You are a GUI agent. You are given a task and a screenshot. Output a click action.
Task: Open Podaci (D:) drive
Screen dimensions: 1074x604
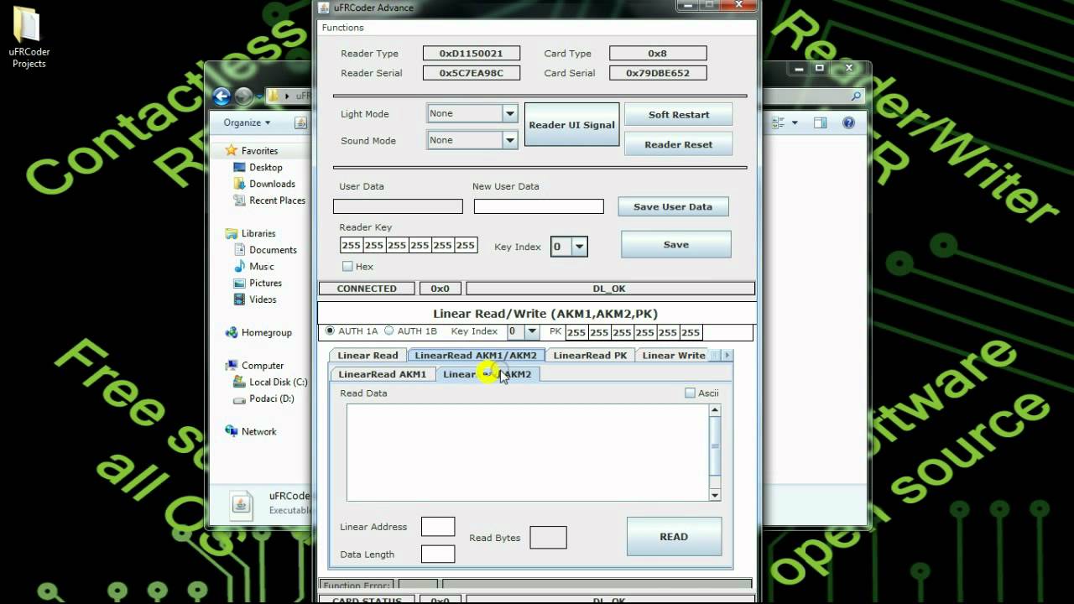coord(271,398)
